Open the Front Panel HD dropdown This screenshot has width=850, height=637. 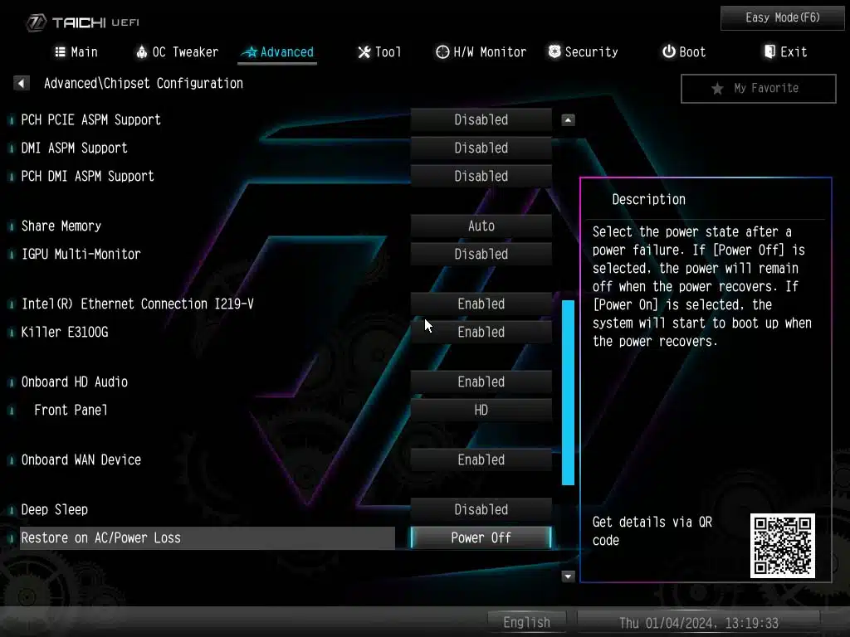pos(481,410)
